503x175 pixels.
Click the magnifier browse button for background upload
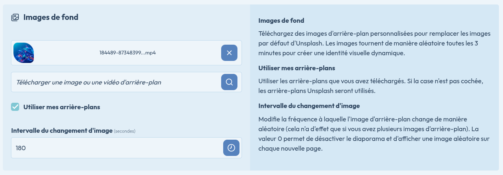click(x=229, y=82)
